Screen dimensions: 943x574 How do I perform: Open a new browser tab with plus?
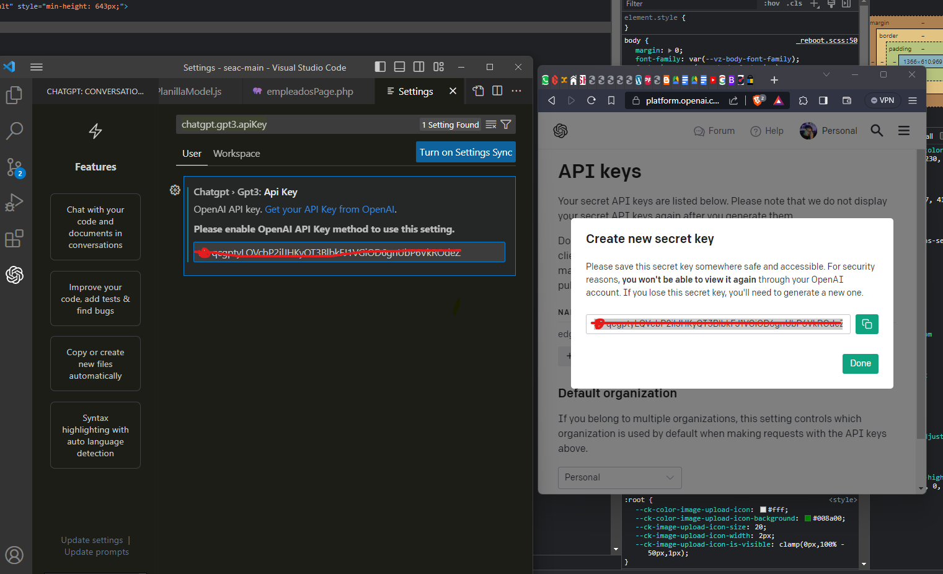[x=774, y=80]
